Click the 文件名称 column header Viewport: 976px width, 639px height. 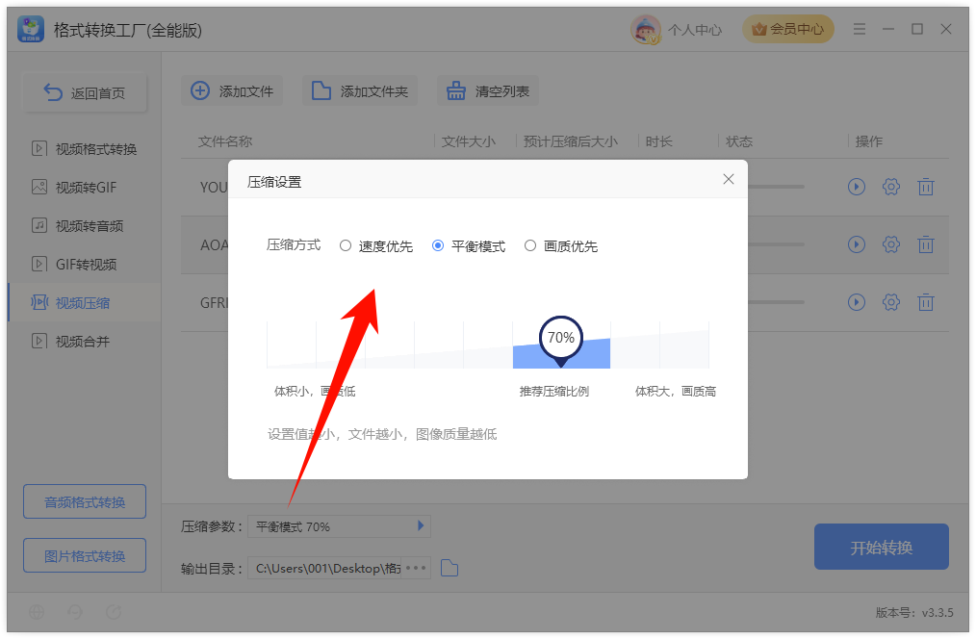(225, 141)
